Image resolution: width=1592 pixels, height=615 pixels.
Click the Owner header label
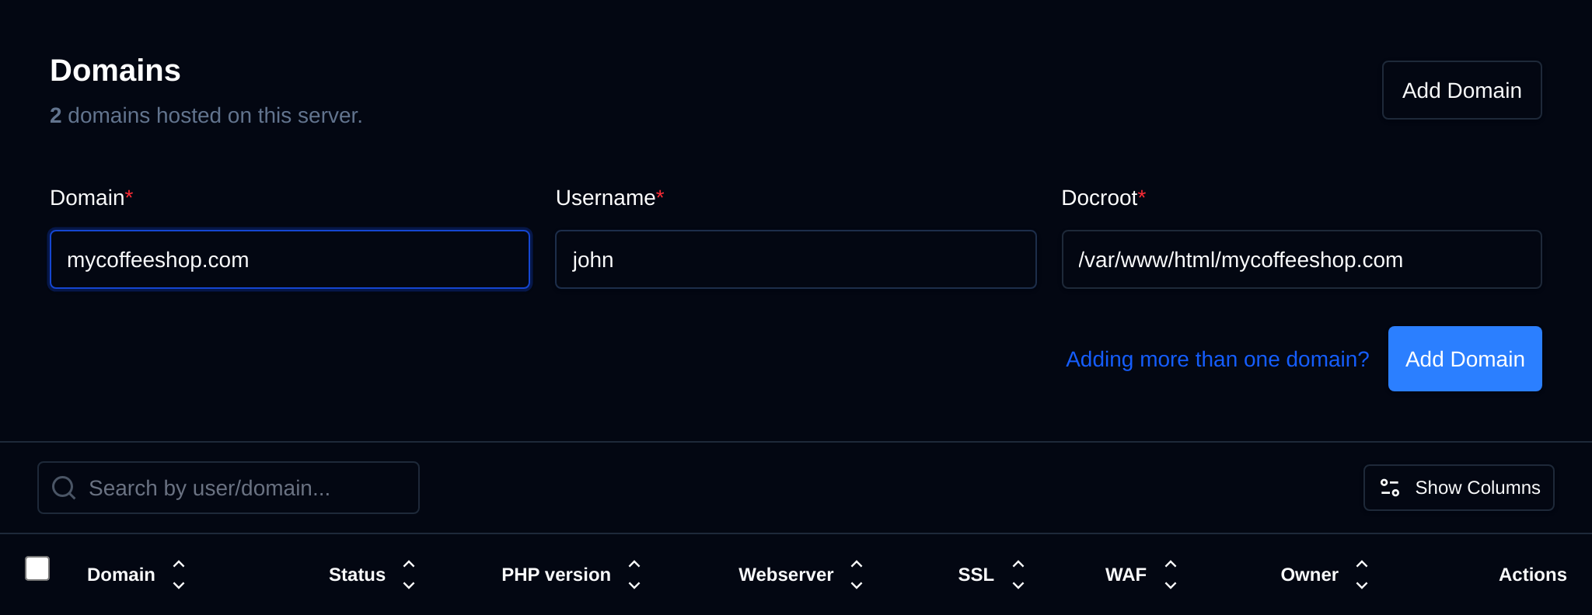click(1309, 575)
